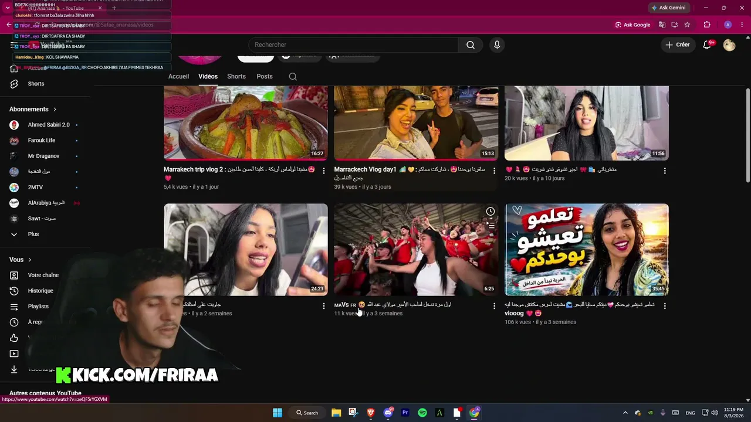This screenshot has width=751, height=422.
Task: Add the stadium video to queue
Action: [490, 225]
